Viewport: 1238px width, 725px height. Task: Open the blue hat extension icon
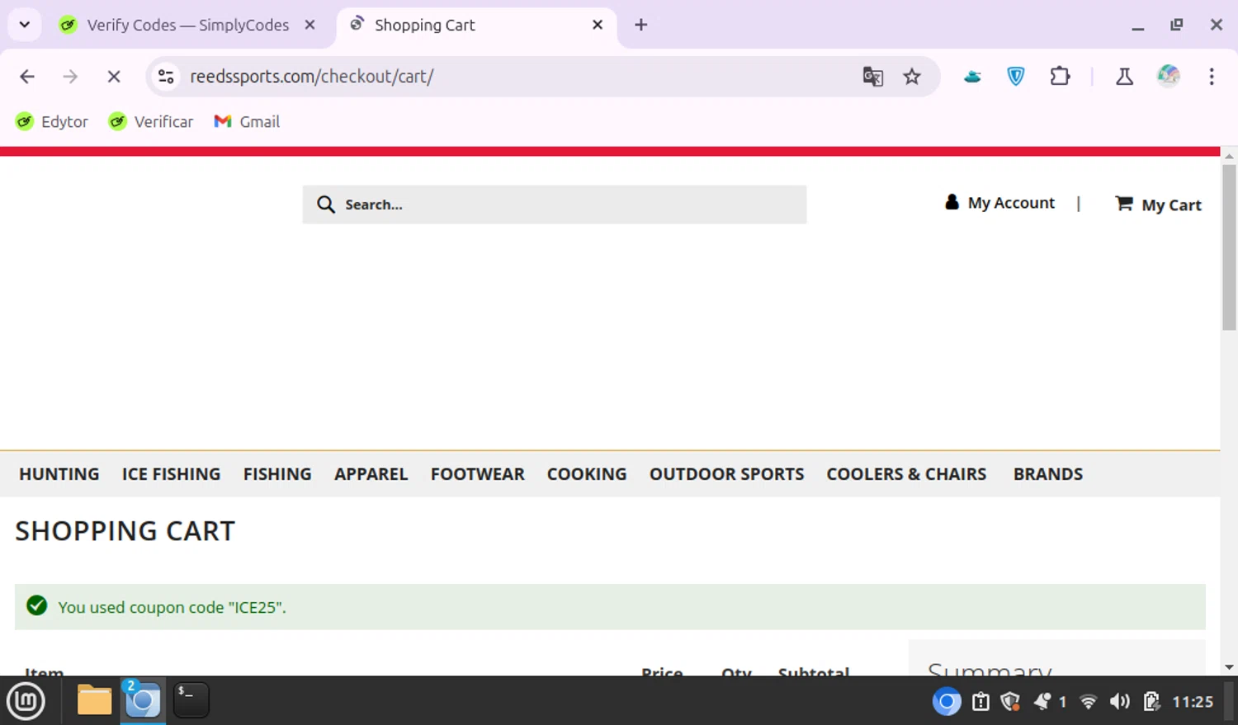pos(972,77)
